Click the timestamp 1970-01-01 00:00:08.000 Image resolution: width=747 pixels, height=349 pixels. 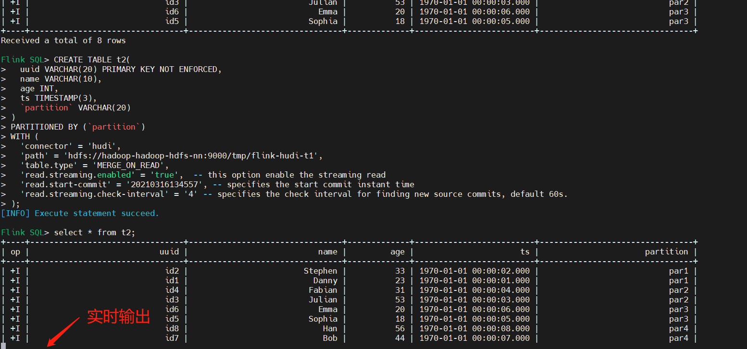pyautogui.click(x=474, y=328)
